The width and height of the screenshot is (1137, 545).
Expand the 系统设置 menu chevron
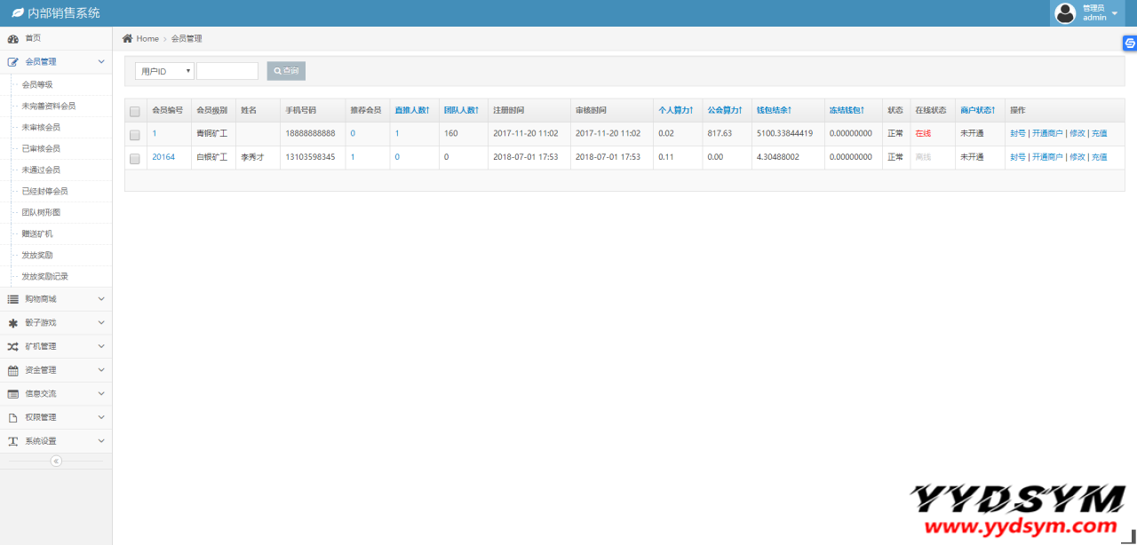click(x=101, y=441)
